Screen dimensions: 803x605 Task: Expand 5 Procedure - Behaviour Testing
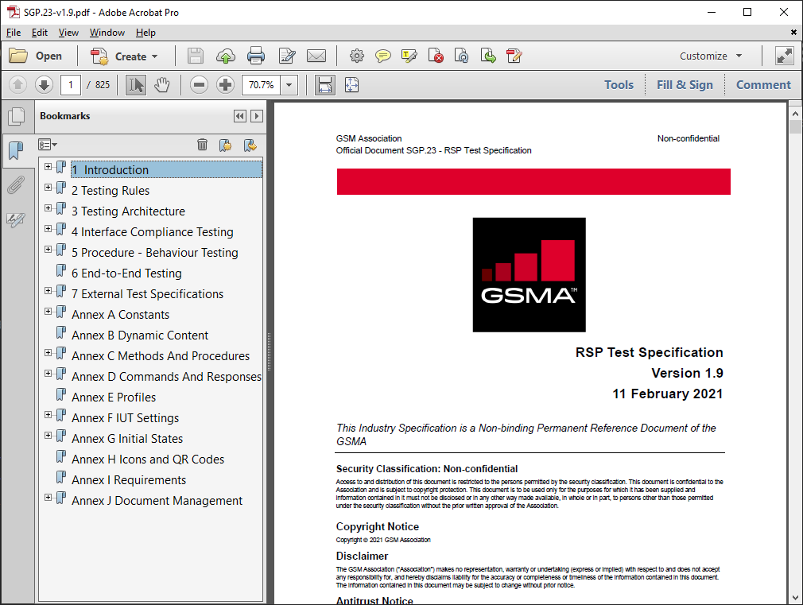click(x=48, y=249)
